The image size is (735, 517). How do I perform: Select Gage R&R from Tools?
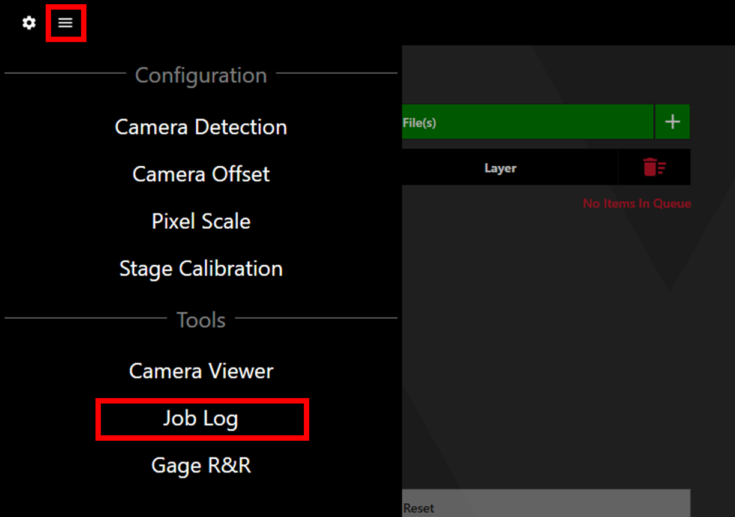(x=201, y=465)
